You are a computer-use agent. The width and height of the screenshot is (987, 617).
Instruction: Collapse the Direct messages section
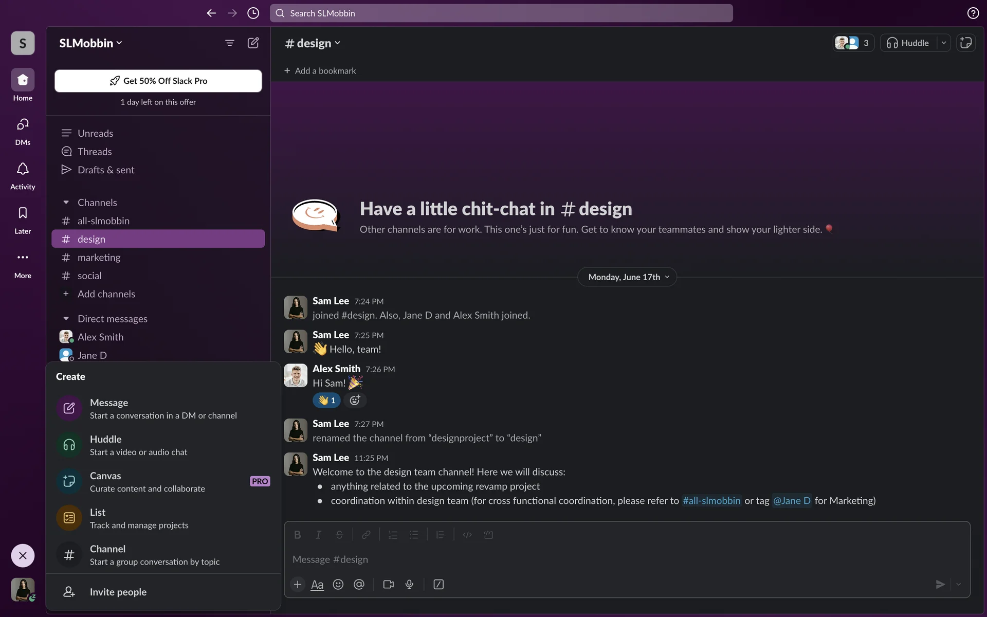66,319
